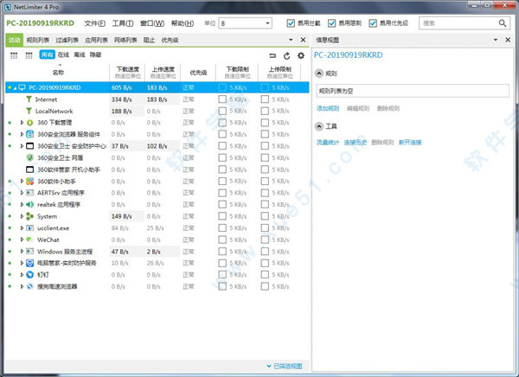Image resolution: width=519 pixels, height=377 pixels.
Task: Select the 149 B/s download value of System
Action: [x=121, y=216]
